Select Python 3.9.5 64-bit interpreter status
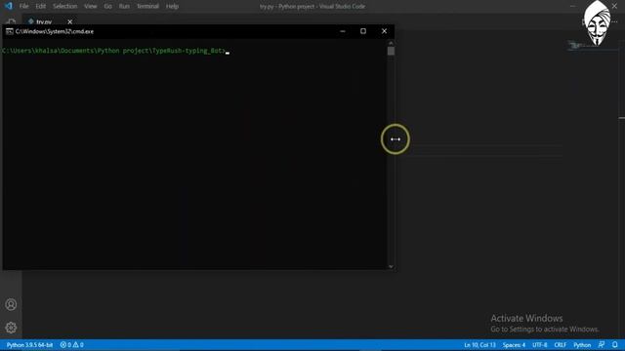 [30, 345]
